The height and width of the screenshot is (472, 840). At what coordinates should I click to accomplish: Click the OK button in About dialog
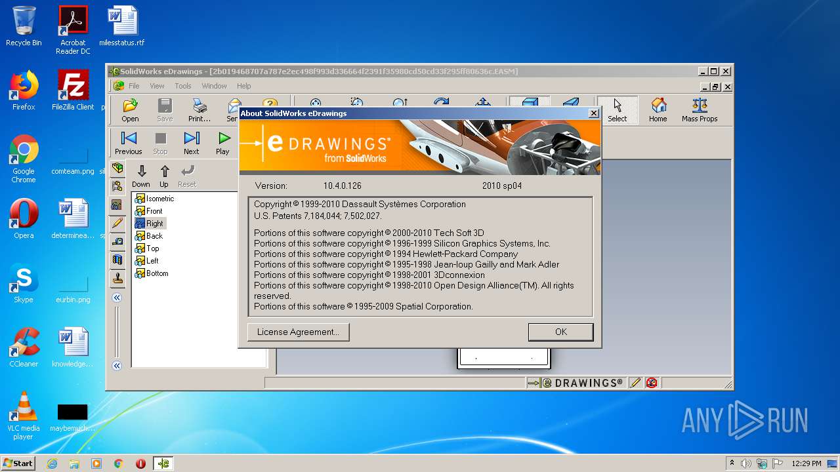[x=561, y=332]
